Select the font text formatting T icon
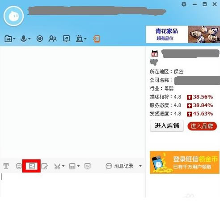This screenshot has width=220, height=202. 6,166
